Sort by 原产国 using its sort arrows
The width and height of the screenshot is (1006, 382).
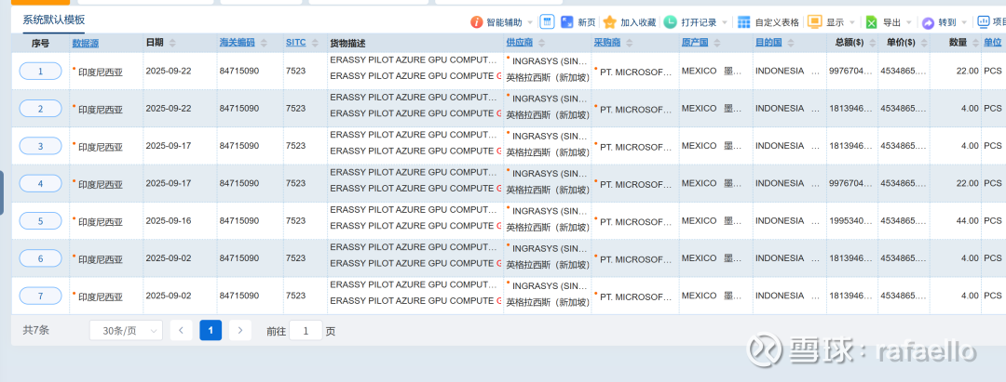tap(717, 43)
